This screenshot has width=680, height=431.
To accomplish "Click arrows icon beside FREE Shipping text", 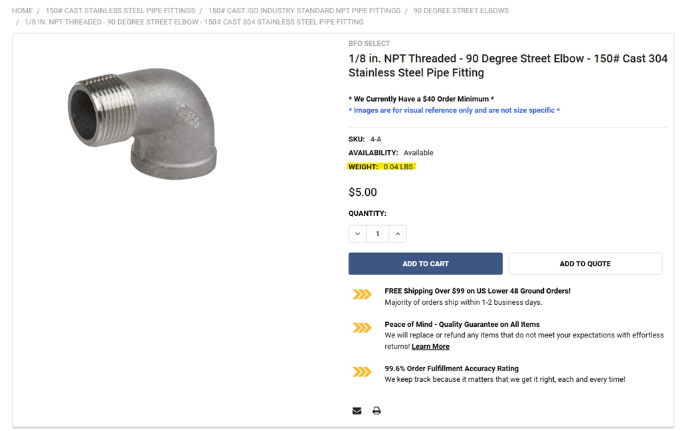I will coord(362,294).
